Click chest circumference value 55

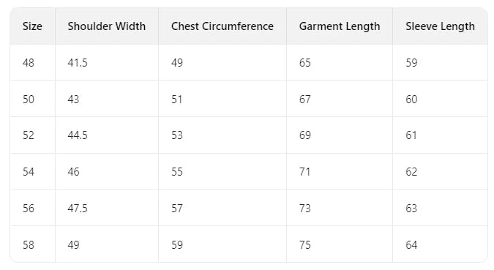177,172
